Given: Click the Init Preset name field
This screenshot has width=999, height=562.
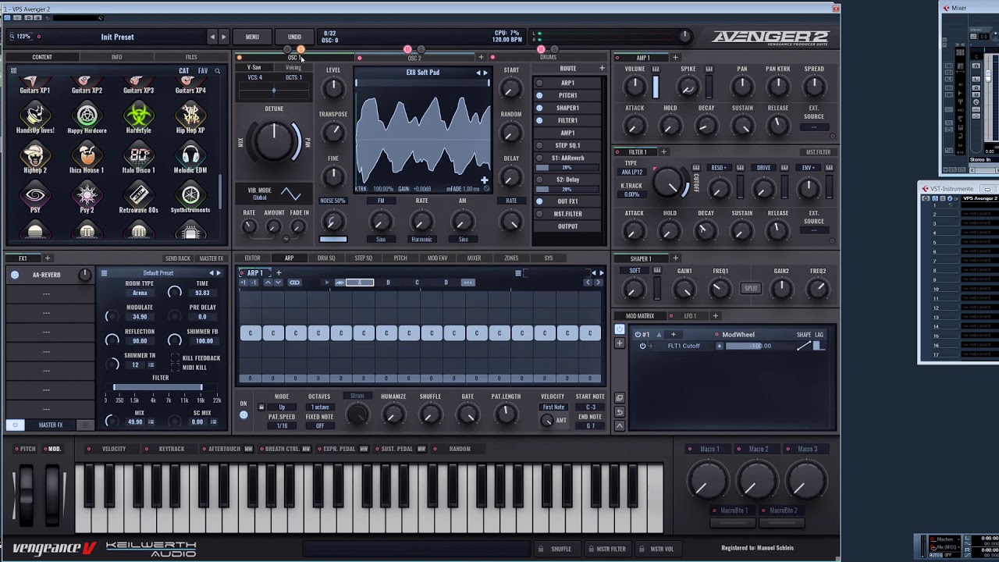Looking at the screenshot, I should pyautogui.click(x=117, y=37).
